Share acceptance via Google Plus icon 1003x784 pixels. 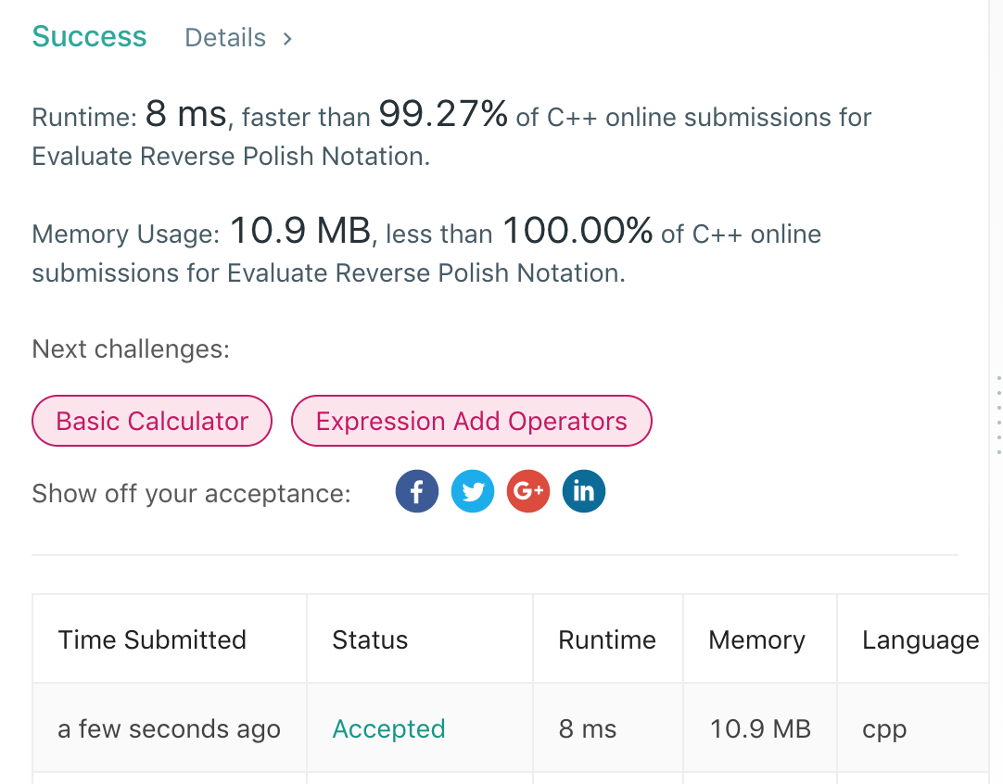pyautogui.click(x=528, y=491)
